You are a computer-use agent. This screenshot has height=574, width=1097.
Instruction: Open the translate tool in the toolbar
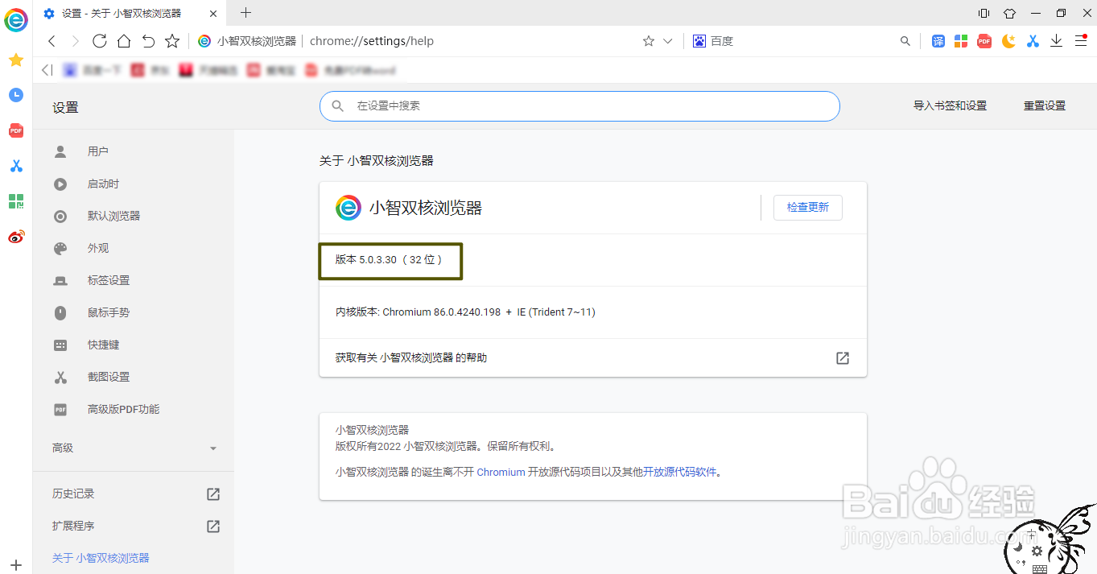tap(938, 40)
